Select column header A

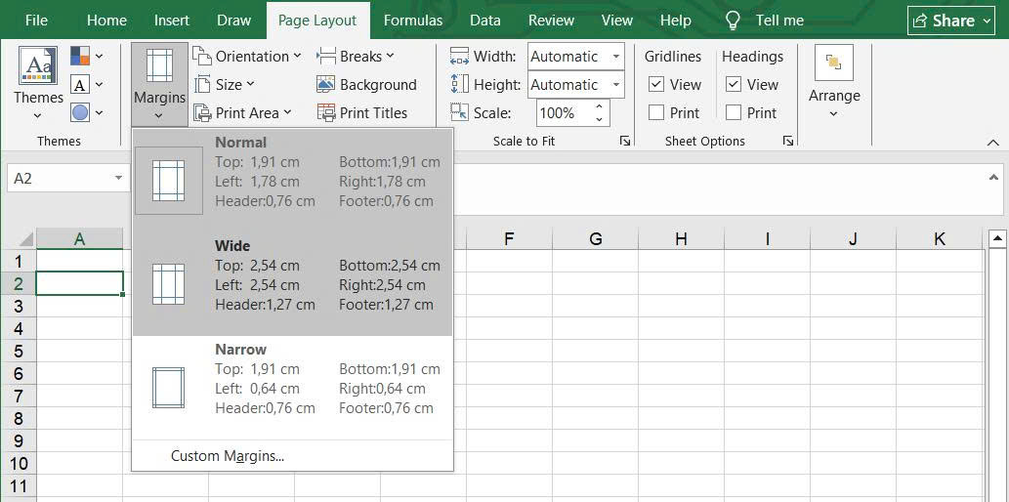[x=80, y=239]
